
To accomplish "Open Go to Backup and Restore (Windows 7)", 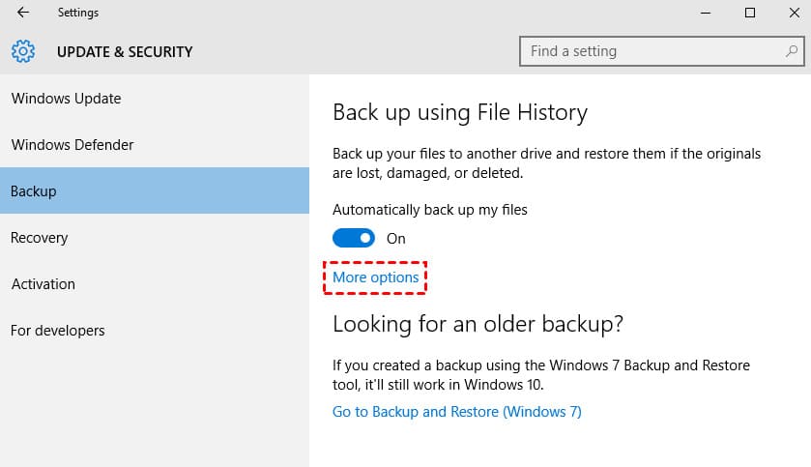I will [x=456, y=412].
